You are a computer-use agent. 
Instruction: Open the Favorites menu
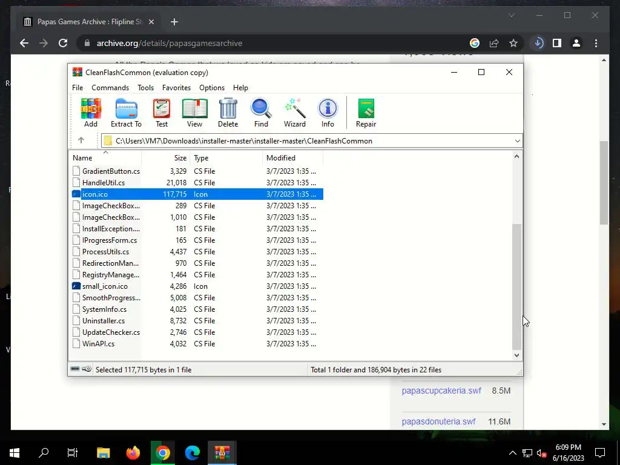[176, 88]
